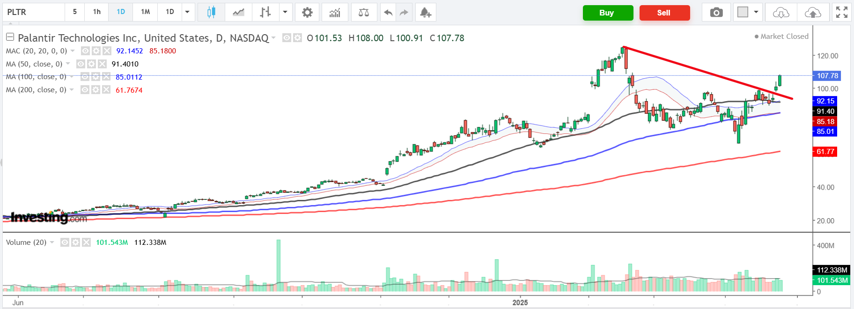Click the 92.15 price axis label

825,101
